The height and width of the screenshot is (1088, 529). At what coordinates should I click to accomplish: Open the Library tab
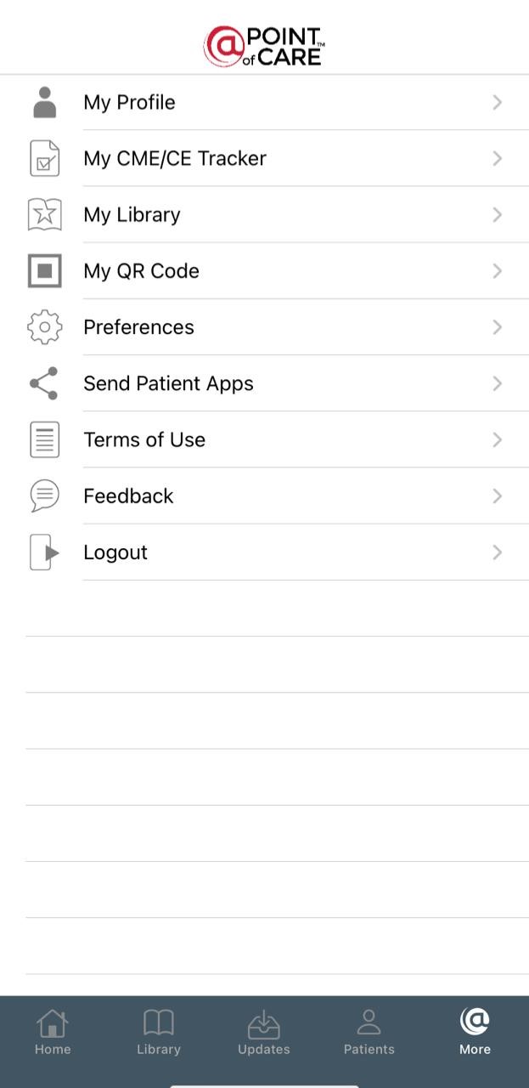point(159,1032)
